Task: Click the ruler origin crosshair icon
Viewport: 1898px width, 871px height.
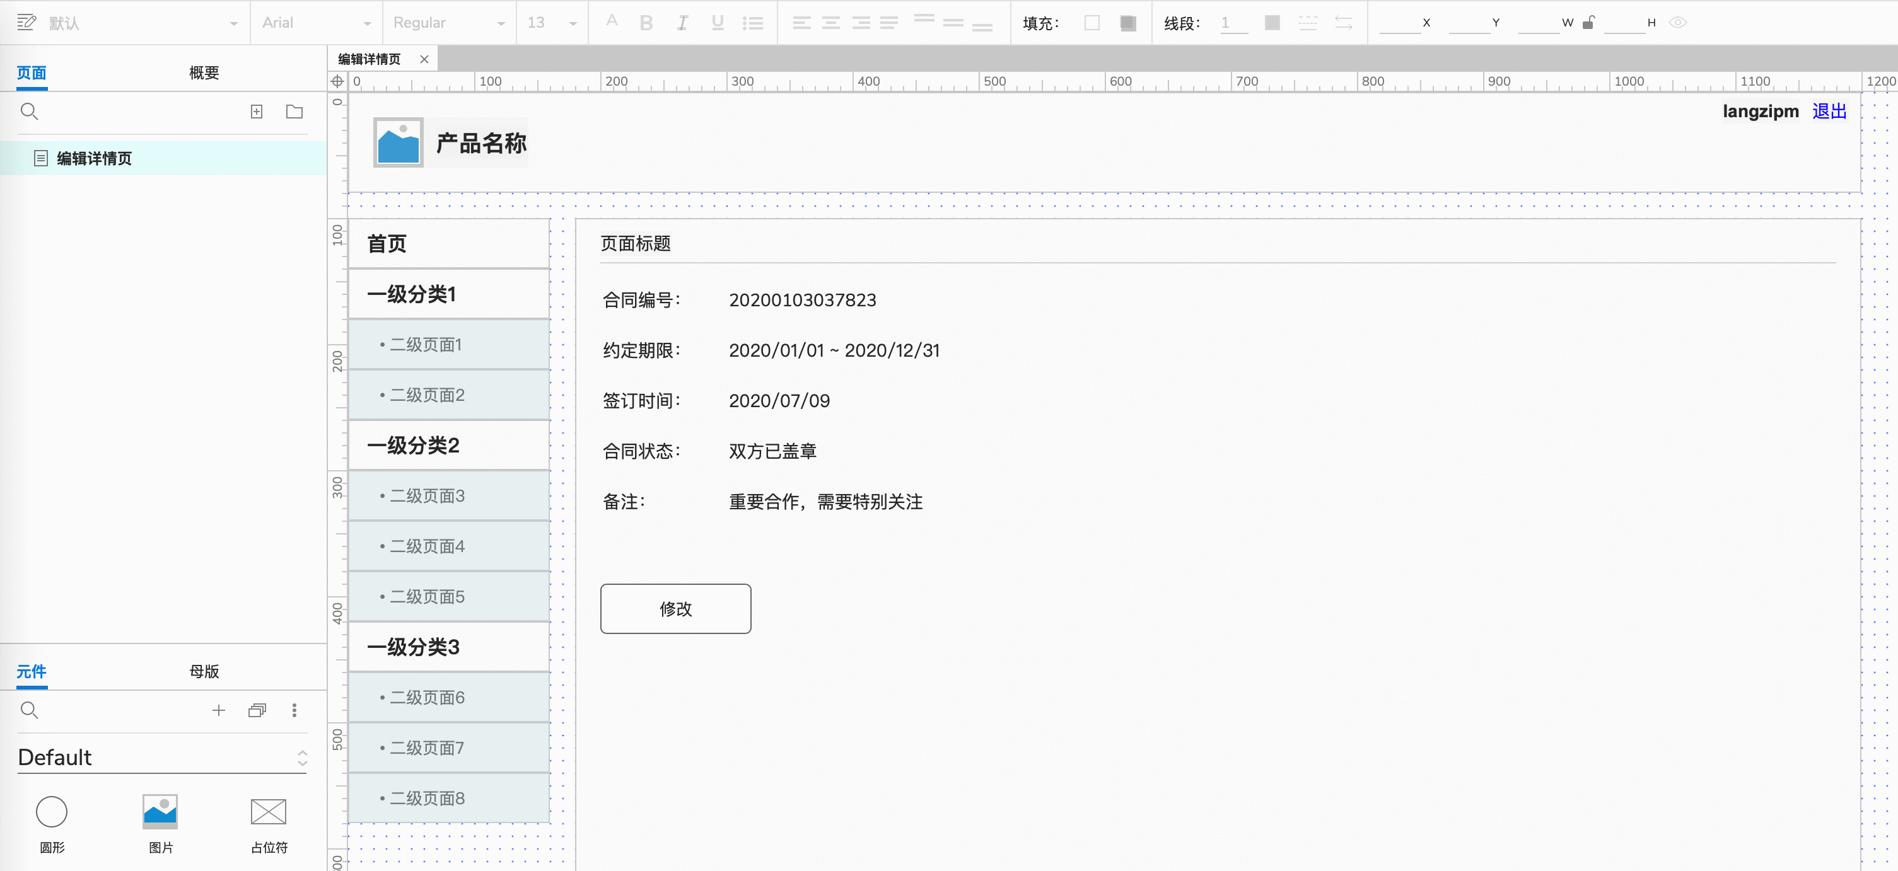Action: click(337, 82)
